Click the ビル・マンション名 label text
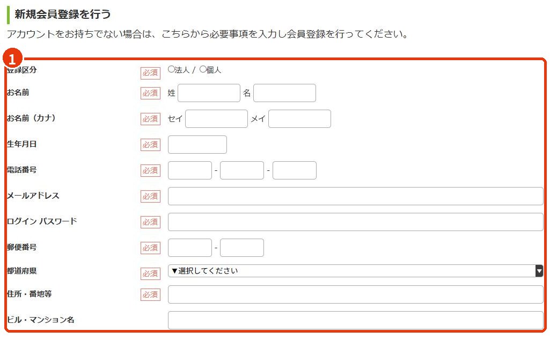The image size is (550, 338). (40, 320)
